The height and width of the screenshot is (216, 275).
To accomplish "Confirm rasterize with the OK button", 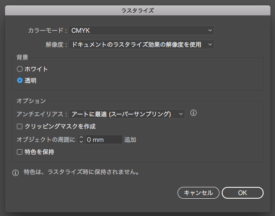I will 242,193.
